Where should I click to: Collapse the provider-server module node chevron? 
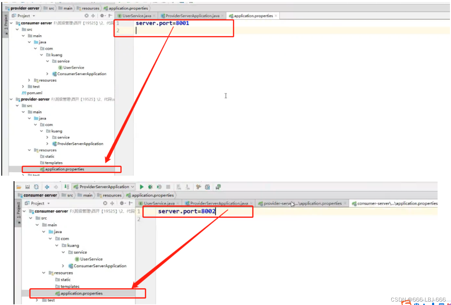tap(12, 99)
